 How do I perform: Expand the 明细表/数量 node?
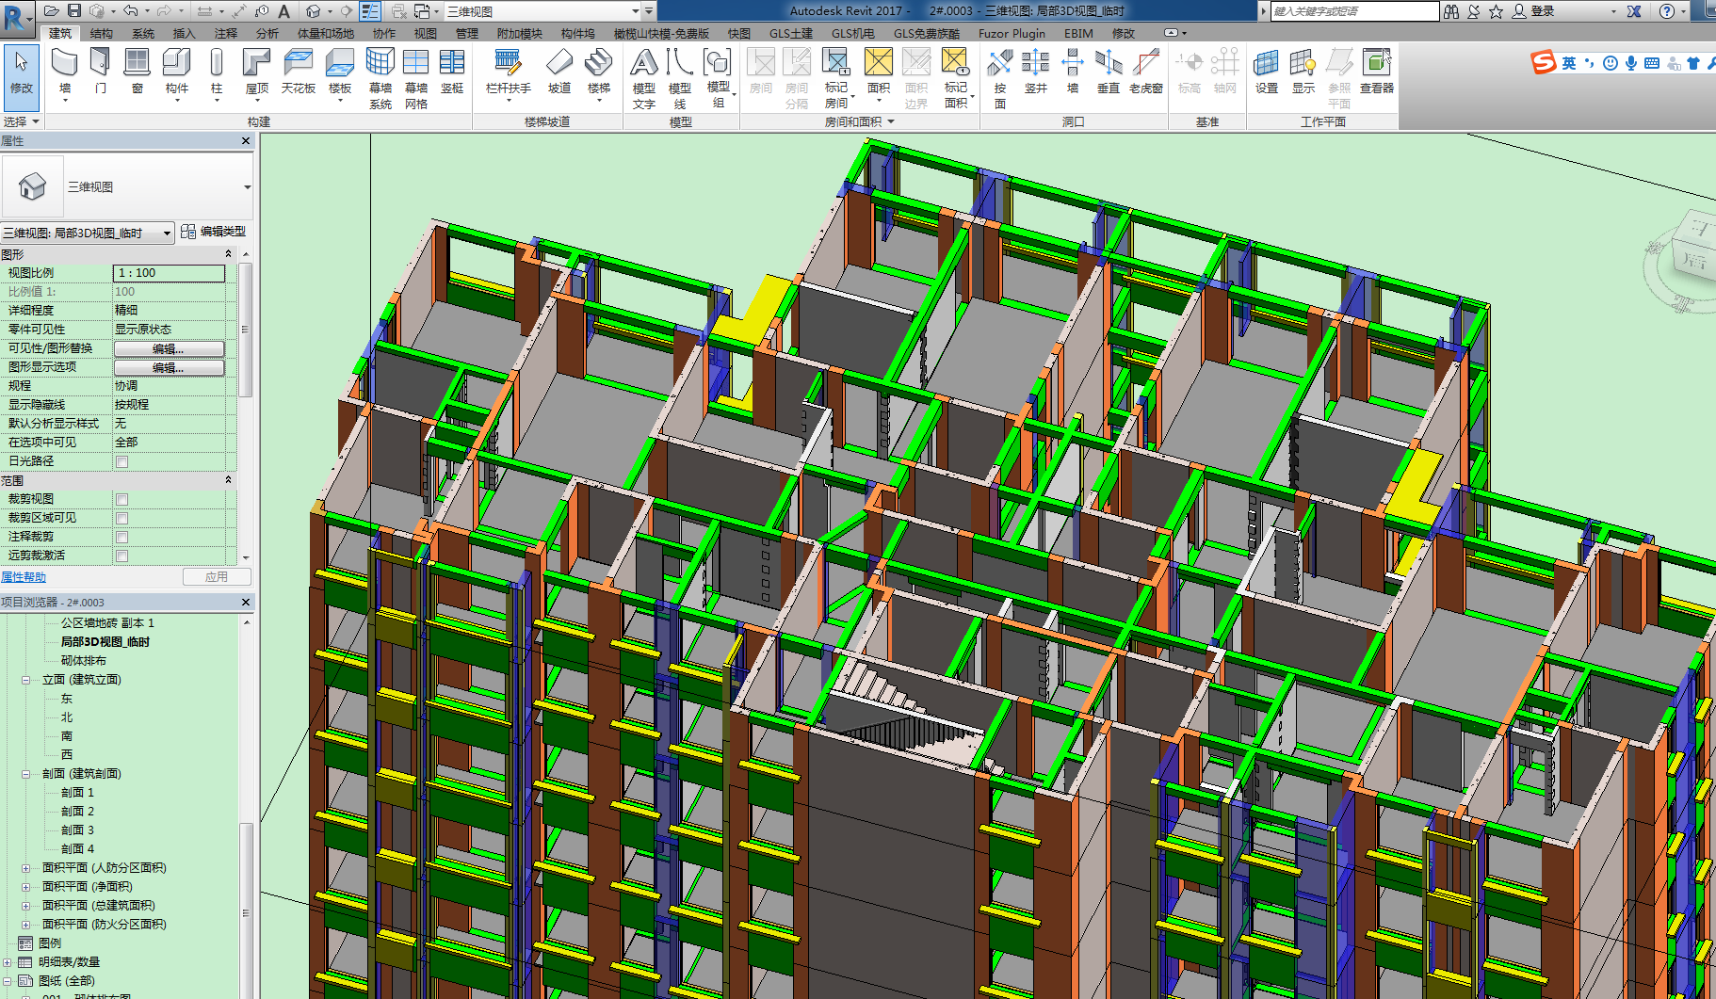[8, 962]
